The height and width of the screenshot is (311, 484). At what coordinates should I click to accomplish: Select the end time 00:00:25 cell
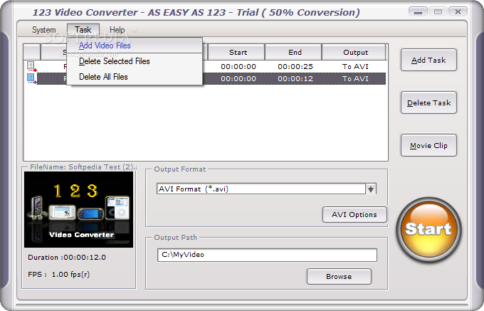(x=295, y=67)
